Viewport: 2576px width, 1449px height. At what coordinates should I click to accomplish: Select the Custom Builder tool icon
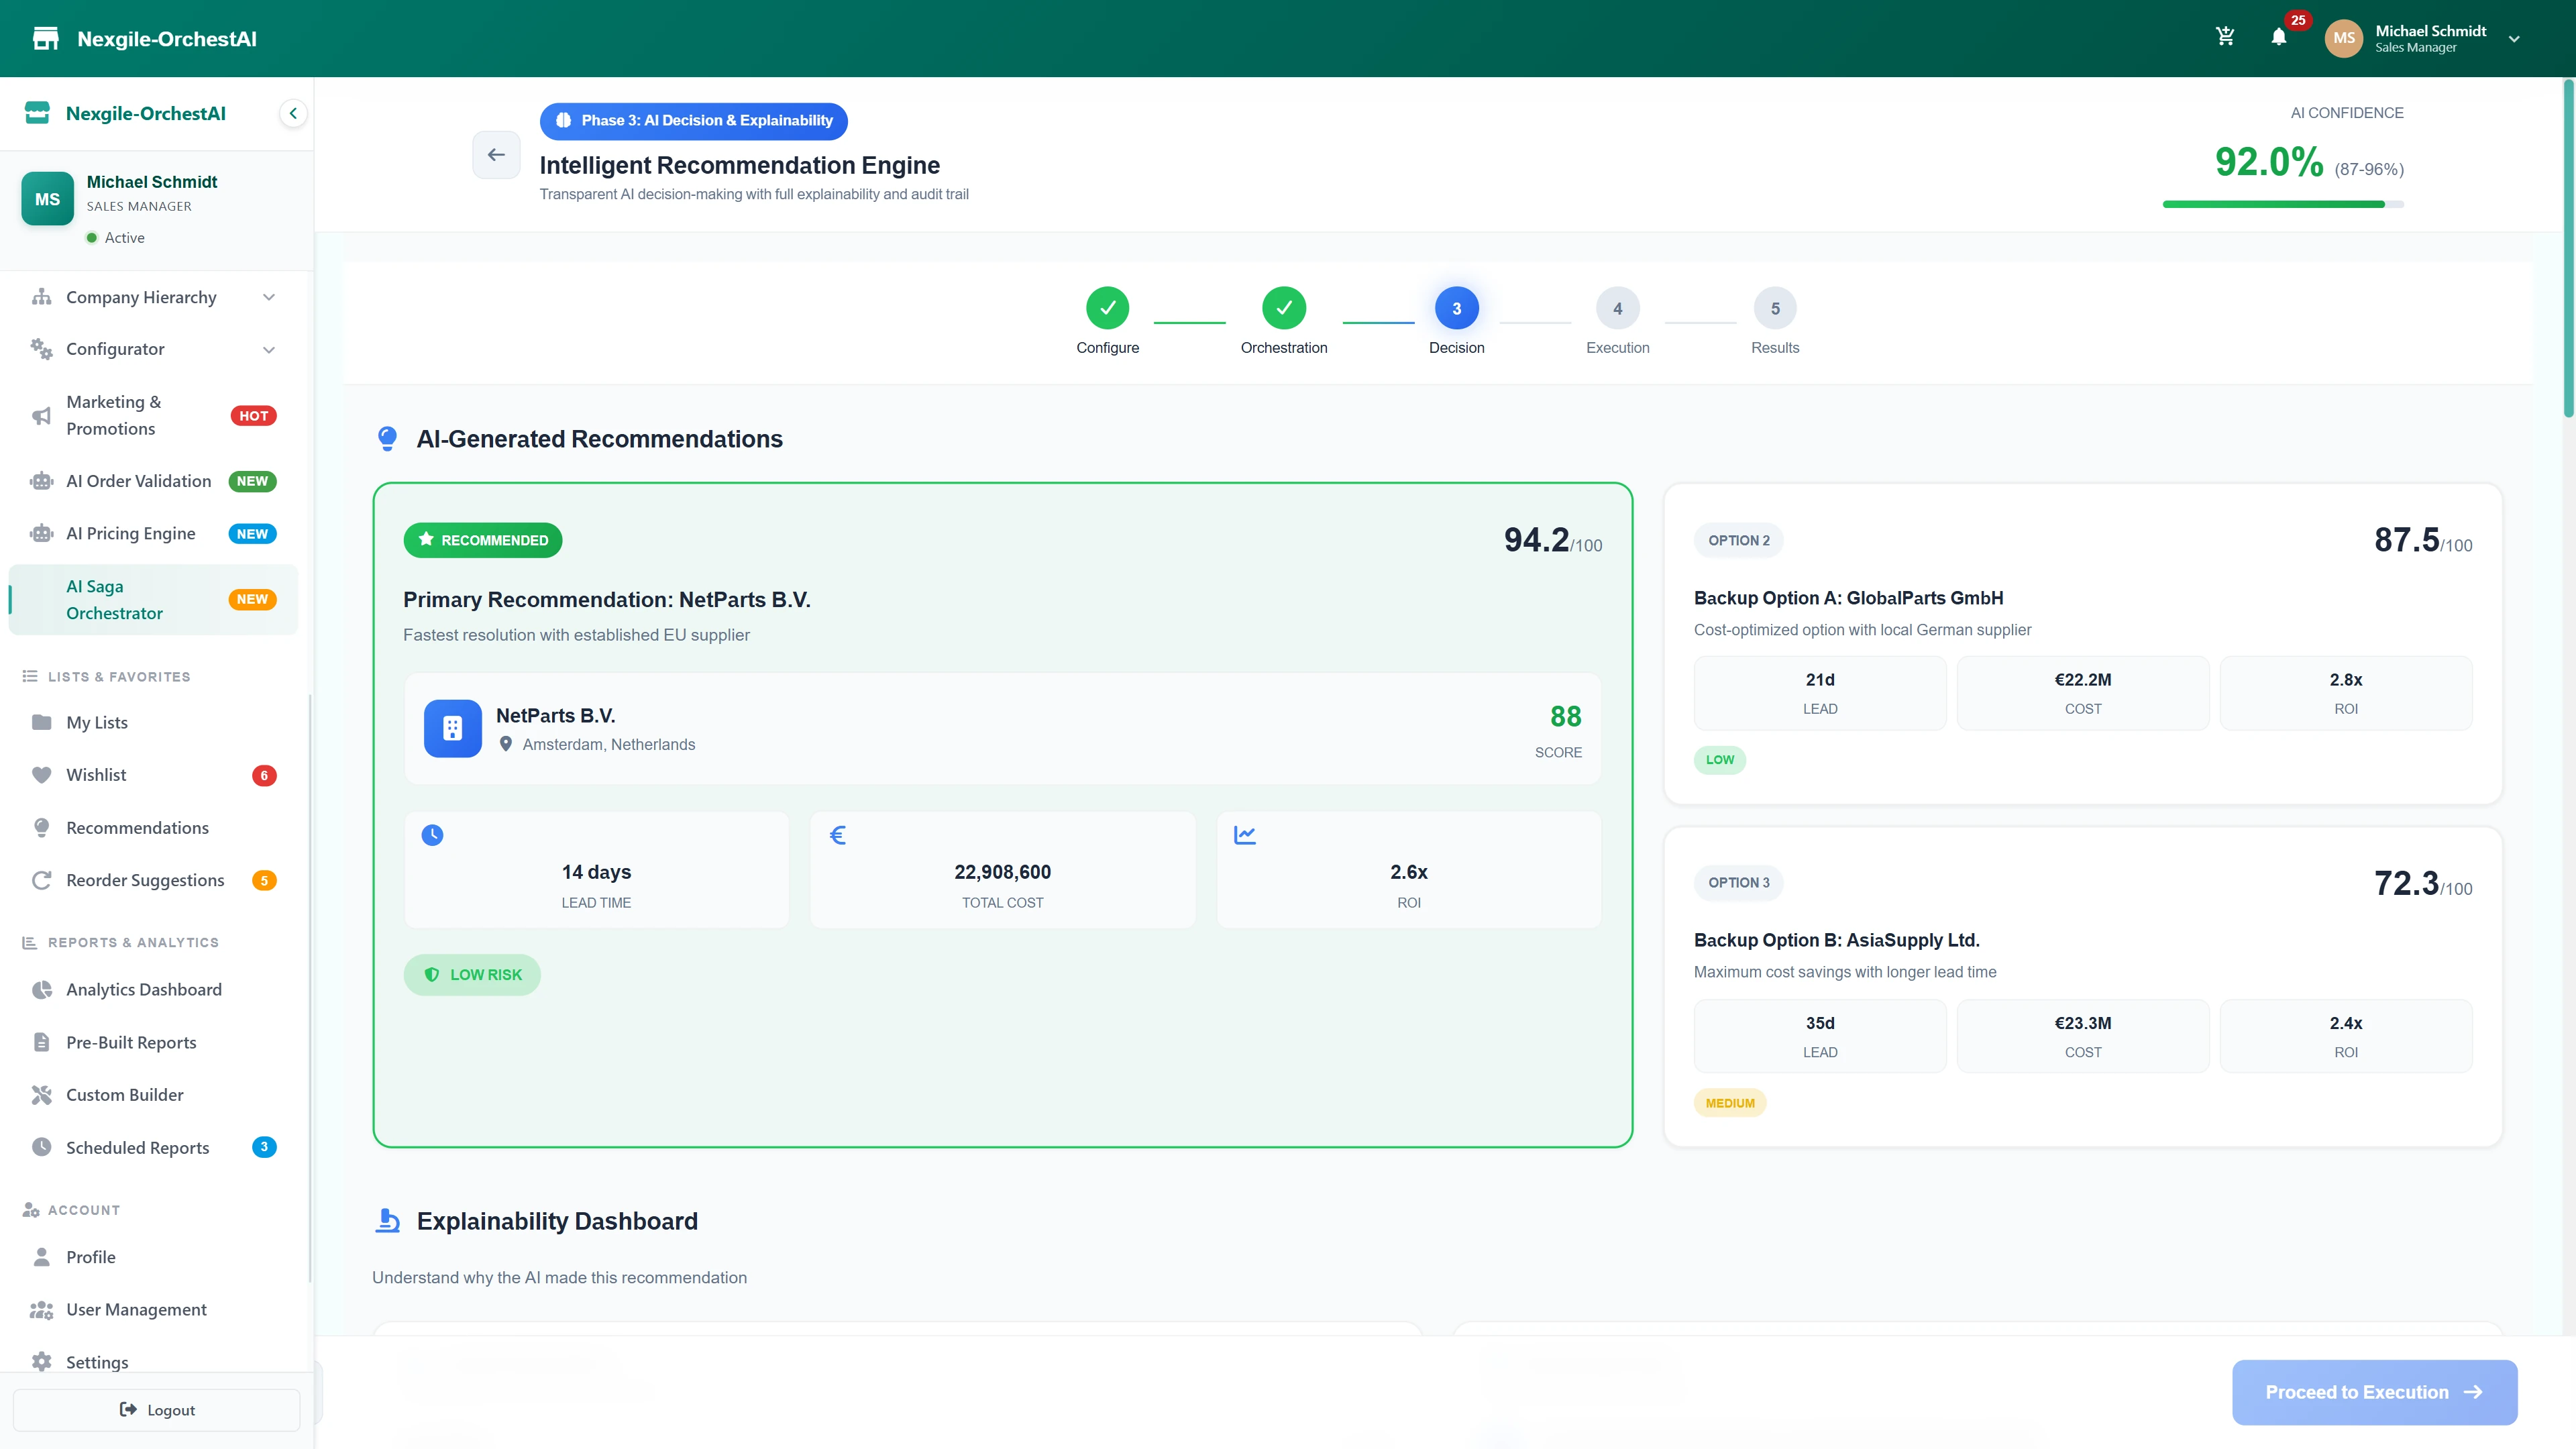pyautogui.click(x=41, y=1094)
